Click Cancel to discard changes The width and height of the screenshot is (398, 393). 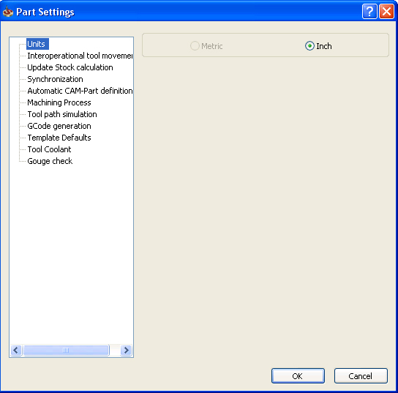coord(361,375)
